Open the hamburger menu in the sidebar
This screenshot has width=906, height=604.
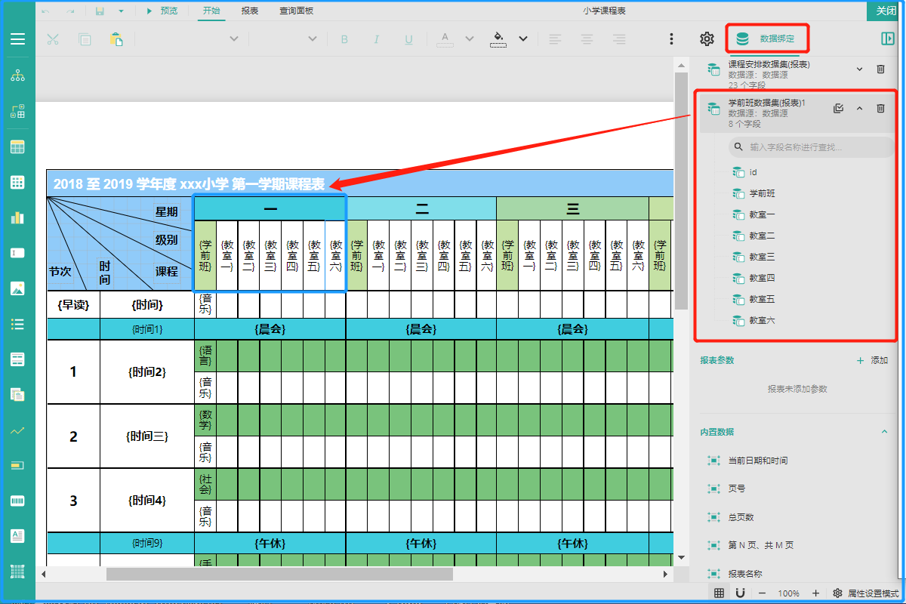pyautogui.click(x=17, y=39)
